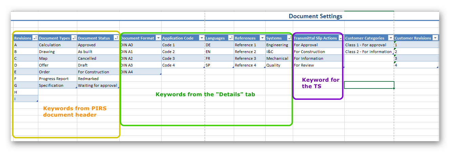Screen dimensions: 450x152
Task: Select the Reference 2 cell
Action: pos(250,52)
